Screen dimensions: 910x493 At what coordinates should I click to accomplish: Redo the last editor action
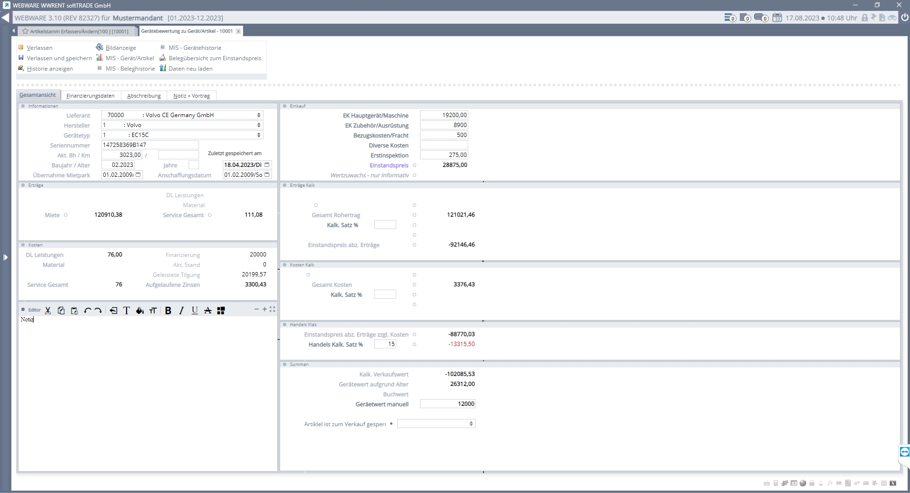coord(98,310)
